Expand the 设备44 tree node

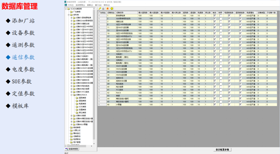coord(72,119)
